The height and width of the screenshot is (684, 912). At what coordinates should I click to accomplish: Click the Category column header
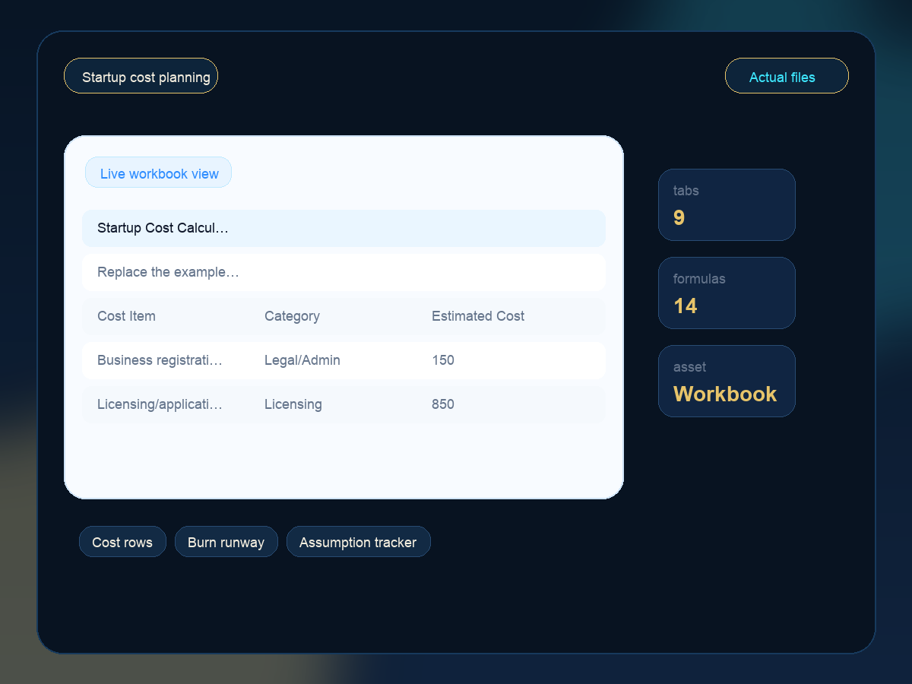(292, 316)
